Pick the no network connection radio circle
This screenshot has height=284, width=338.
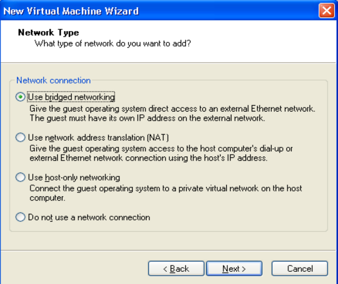[x=20, y=217]
